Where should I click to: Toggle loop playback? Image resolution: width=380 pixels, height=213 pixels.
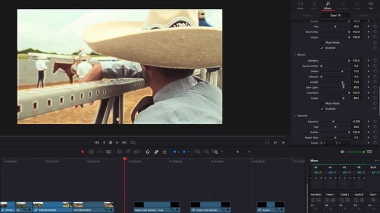133,143
